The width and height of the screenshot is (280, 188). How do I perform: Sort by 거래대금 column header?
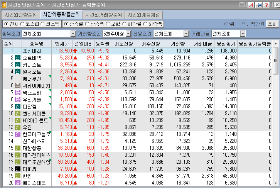[203, 44]
